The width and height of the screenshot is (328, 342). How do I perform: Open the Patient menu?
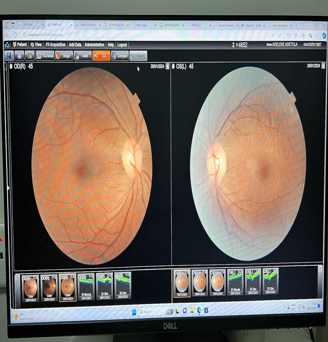19,45
